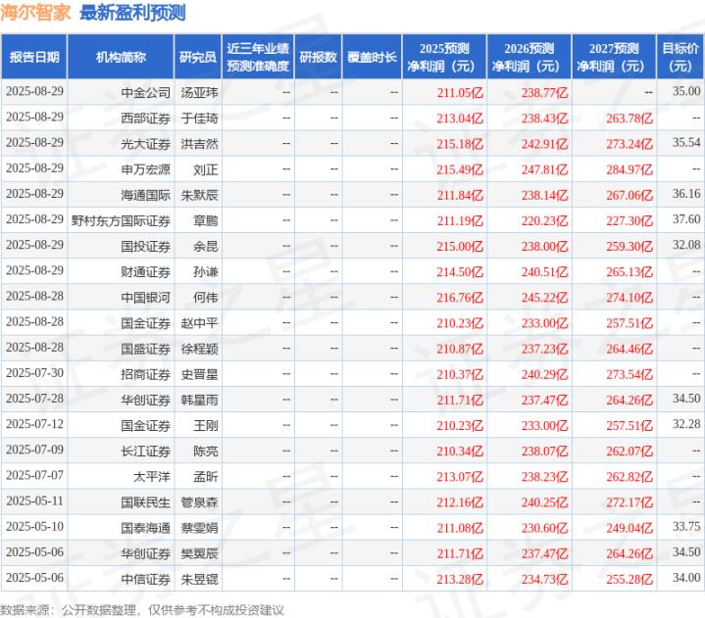Click 2025 forecast value 211.05亿
Screen dimensions: 705x618
[460, 92]
